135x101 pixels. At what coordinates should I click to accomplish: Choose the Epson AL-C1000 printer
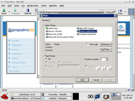[54, 34]
